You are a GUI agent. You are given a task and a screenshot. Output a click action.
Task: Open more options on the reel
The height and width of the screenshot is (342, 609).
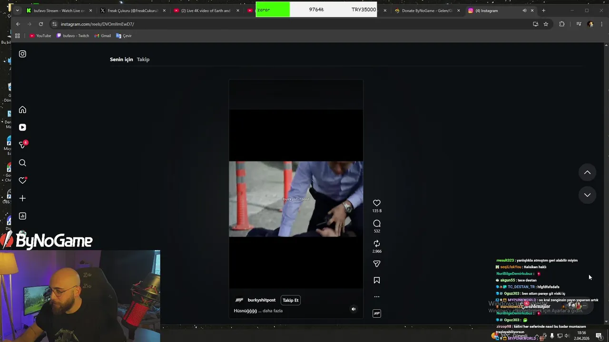377,297
